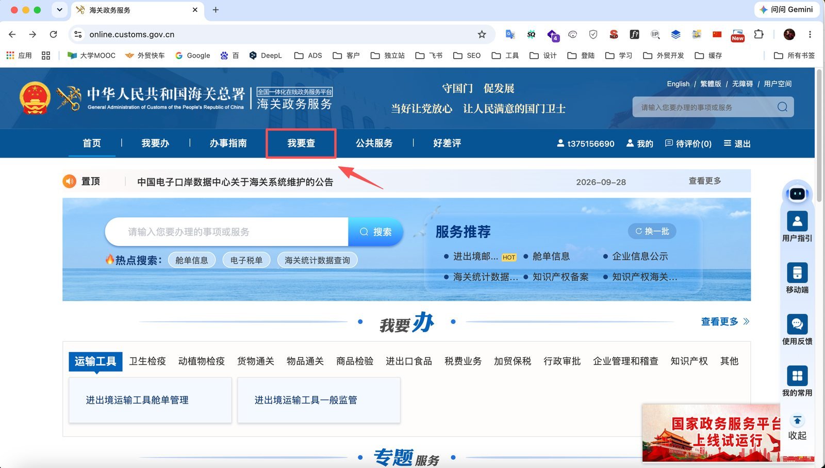Open 办事指南 navigation item
Image resolution: width=825 pixels, height=468 pixels.
tap(228, 143)
